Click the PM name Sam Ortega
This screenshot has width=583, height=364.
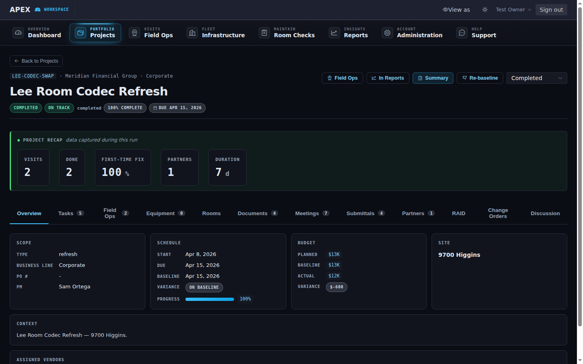tap(74, 287)
